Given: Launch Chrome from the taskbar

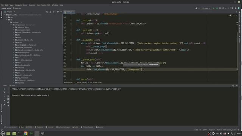Looking at the screenshot, I should [x=25, y=133].
